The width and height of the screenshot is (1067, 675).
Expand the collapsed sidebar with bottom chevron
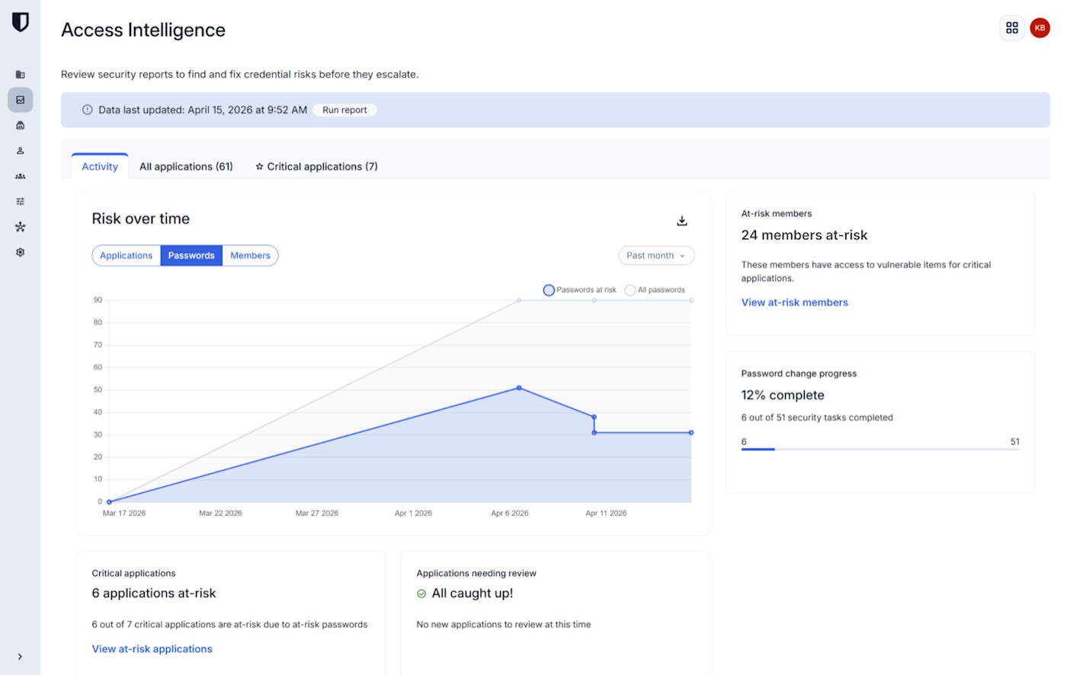(20, 656)
